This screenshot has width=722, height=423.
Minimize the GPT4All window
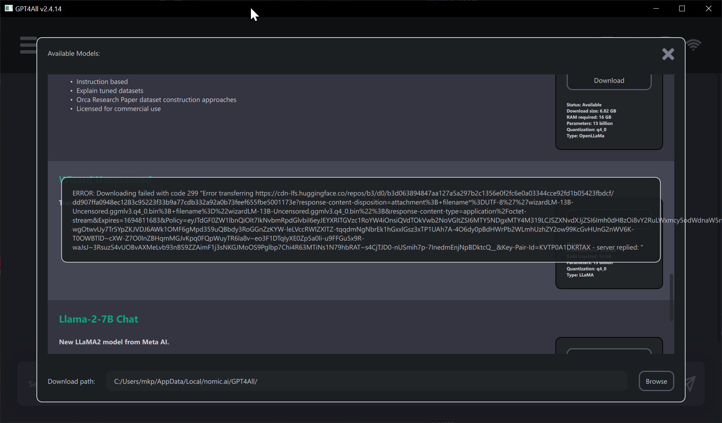coord(656,8)
